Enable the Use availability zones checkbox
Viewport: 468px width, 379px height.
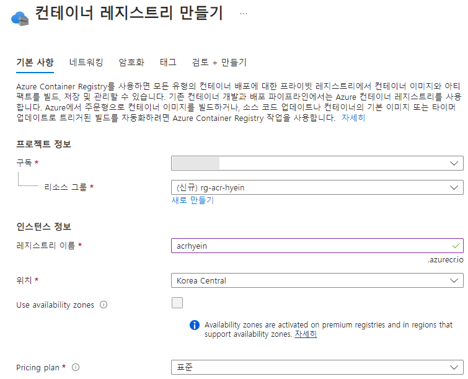177,303
